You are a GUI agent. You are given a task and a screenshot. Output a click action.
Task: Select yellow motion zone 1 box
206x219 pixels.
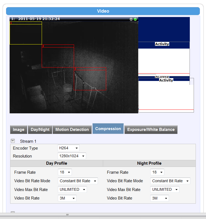click(x=26, y=33)
